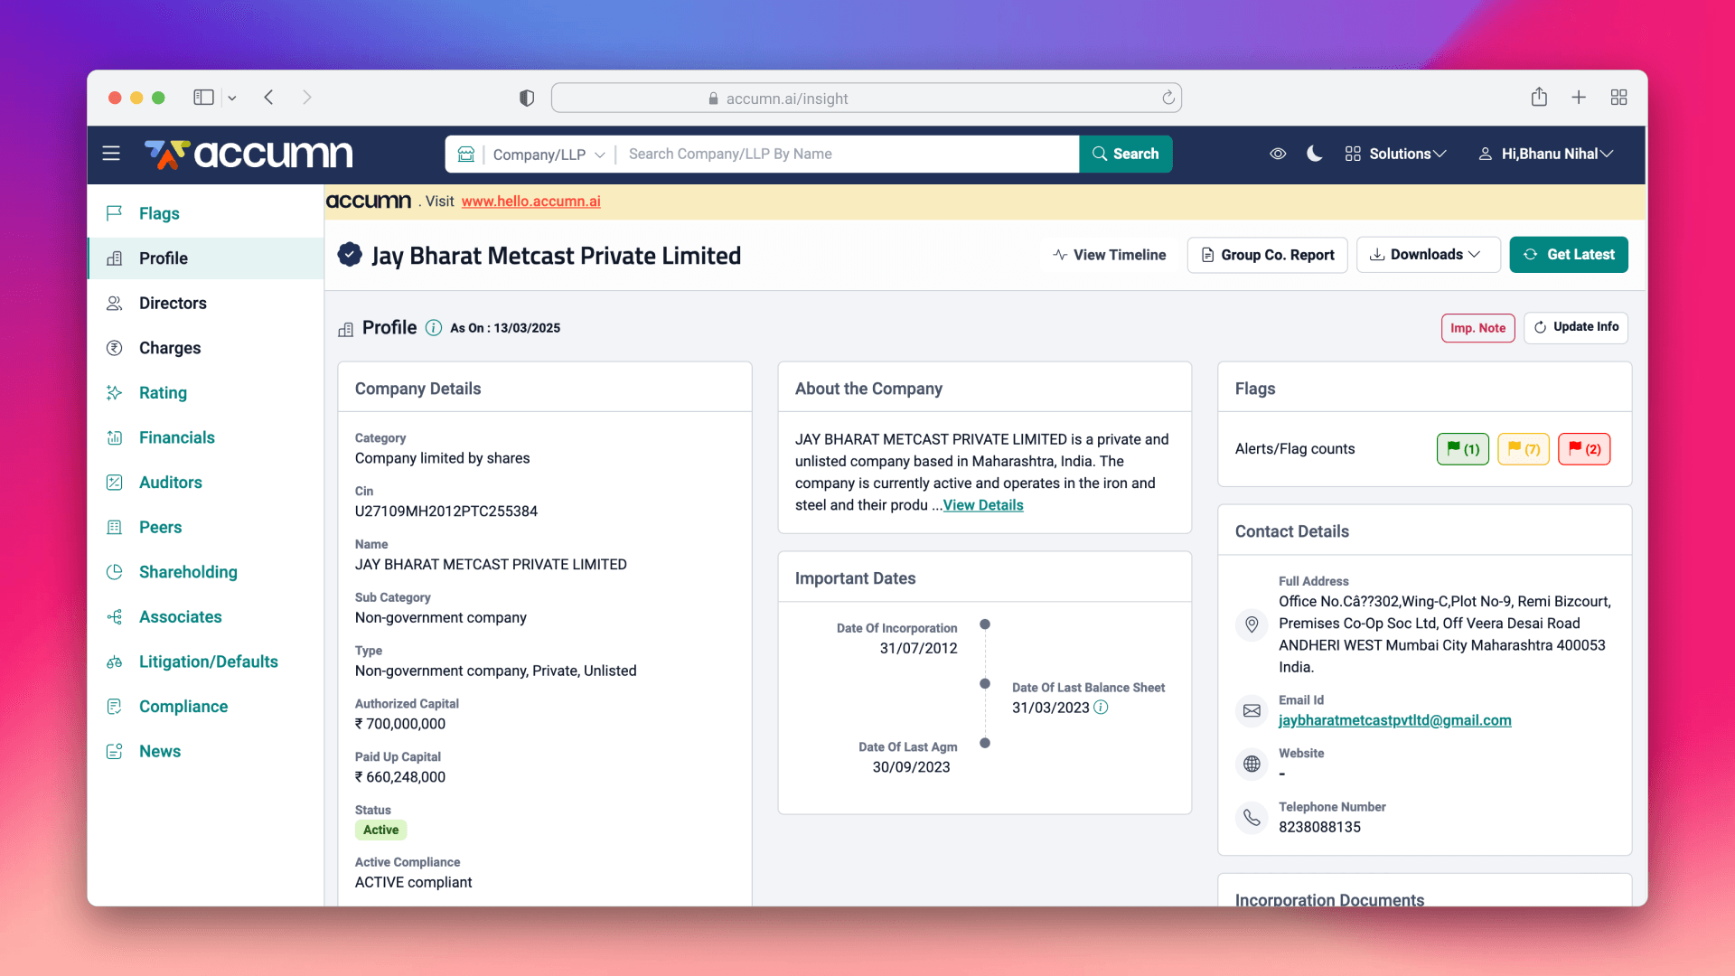Open the Hi,Bhanu Nihal user menu
The width and height of the screenshot is (1735, 976).
(x=1545, y=154)
